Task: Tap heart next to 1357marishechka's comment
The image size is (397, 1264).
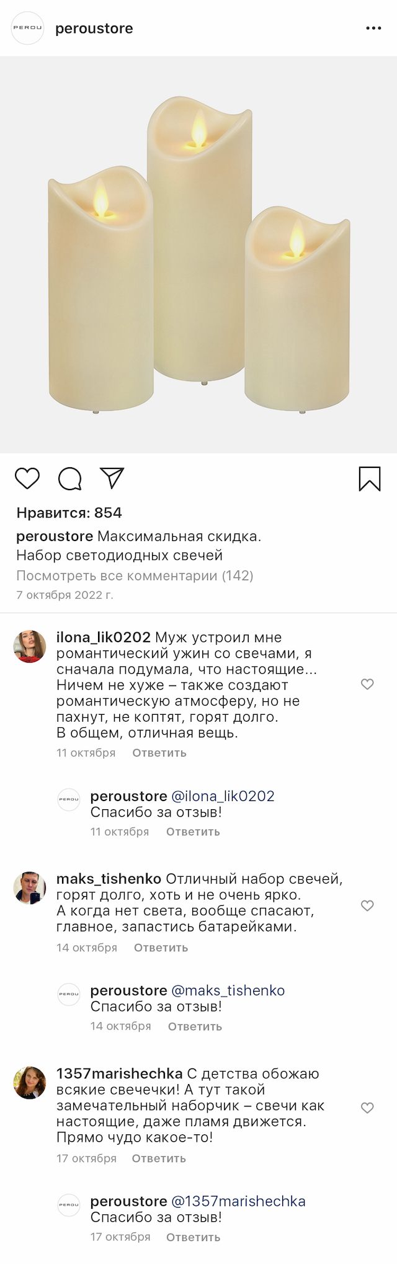Action: (x=367, y=1108)
